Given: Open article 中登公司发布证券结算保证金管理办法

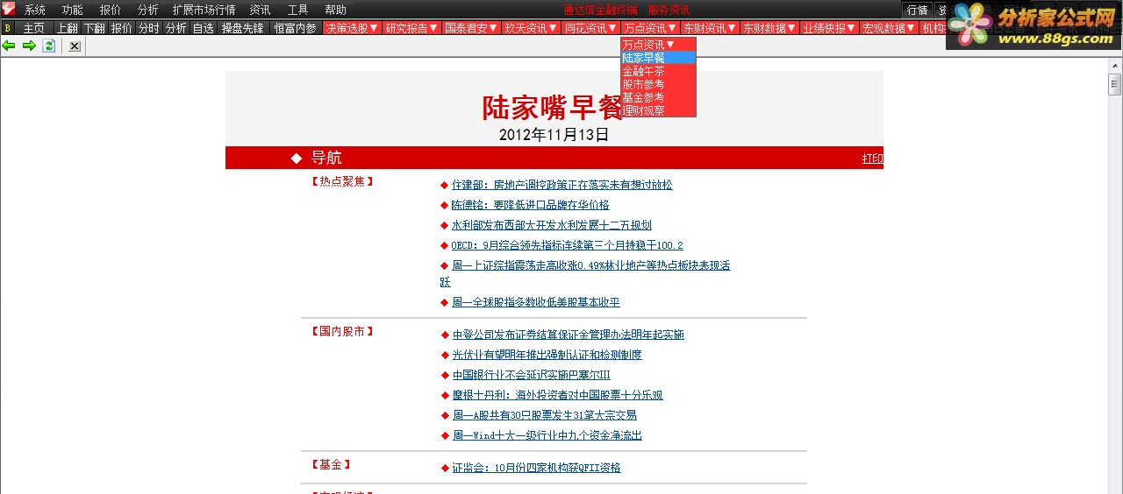Looking at the screenshot, I should pyautogui.click(x=568, y=335).
